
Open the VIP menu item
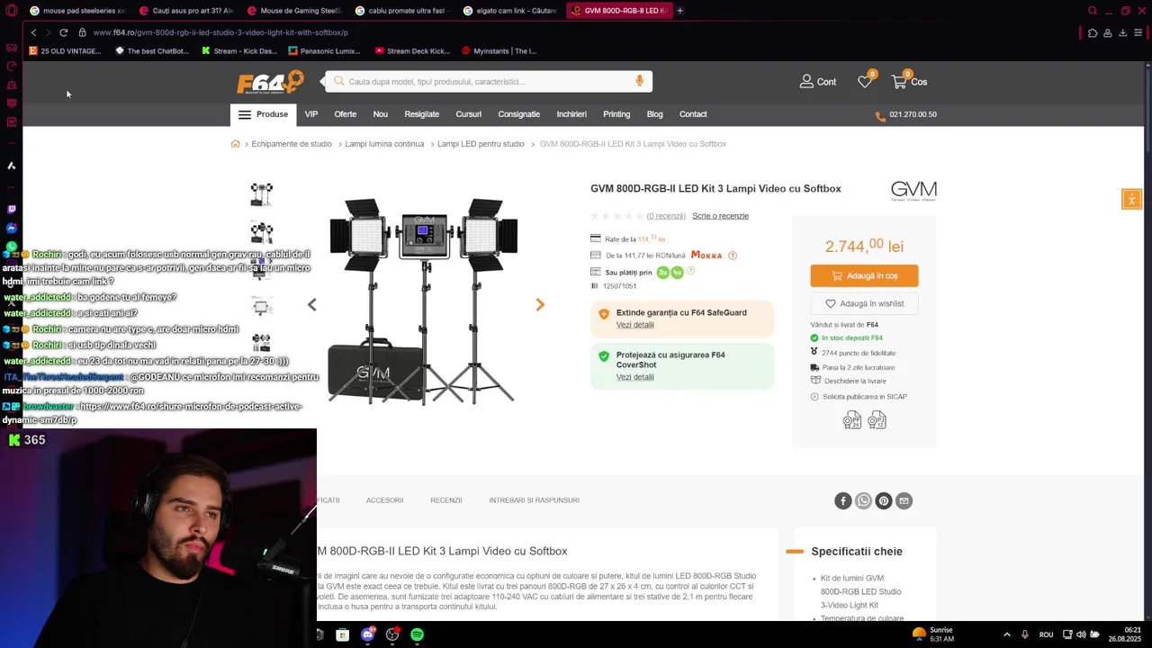pos(311,114)
